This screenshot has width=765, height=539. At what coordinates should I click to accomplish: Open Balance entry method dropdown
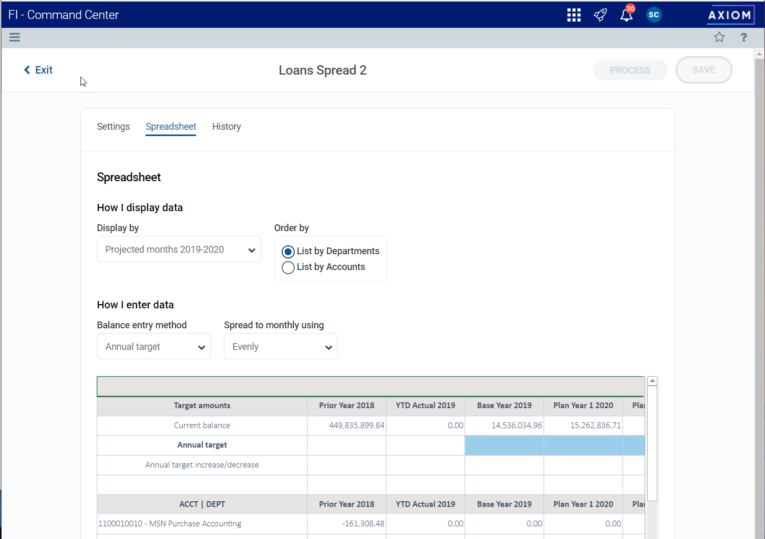click(x=153, y=347)
